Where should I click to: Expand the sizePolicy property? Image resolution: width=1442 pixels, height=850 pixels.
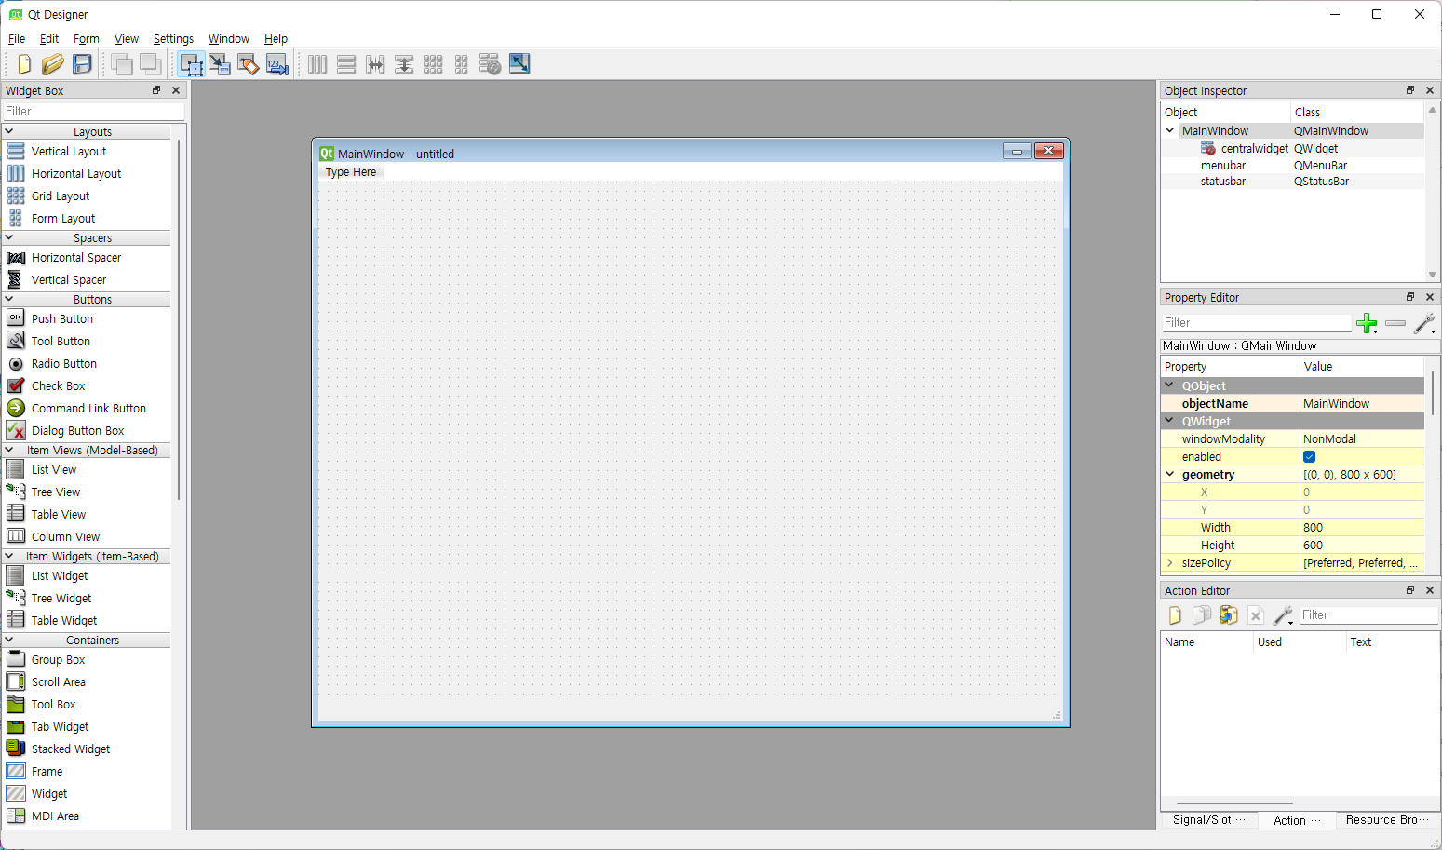[x=1170, y=562]
